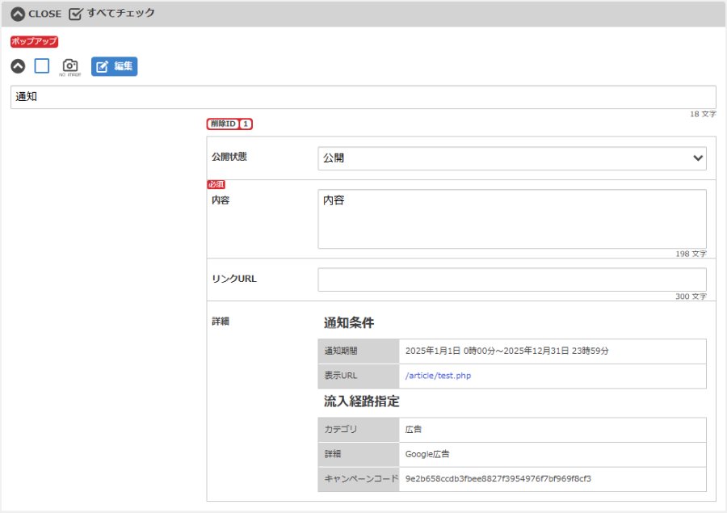The height and width of the screenshot is (513, 727).
Task: Click the 削除ID 1 badge
Action: point(229,124)
